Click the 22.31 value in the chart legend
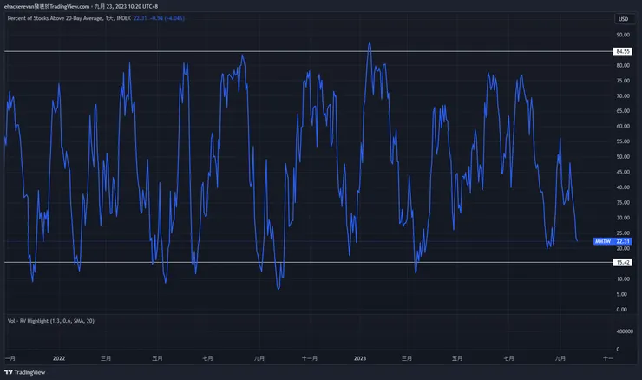This screenshot has width=642, height=380. pos(140,18)
